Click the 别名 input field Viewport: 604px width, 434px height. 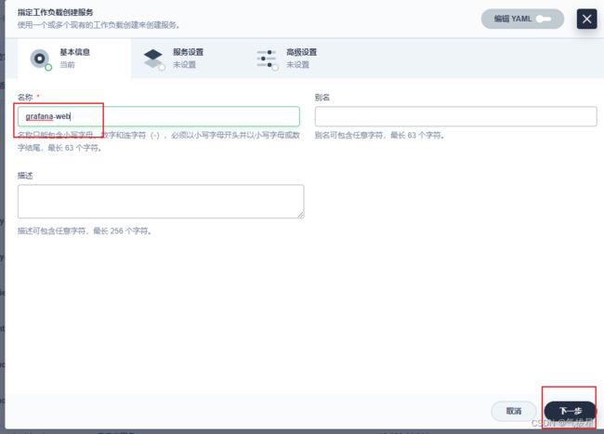455,116
